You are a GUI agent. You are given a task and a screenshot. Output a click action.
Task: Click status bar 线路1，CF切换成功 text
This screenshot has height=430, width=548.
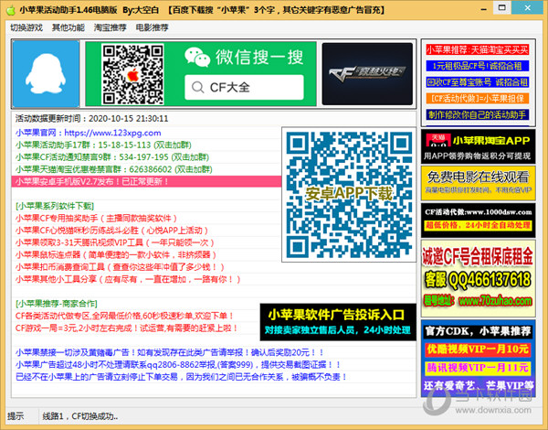point(80,416)
